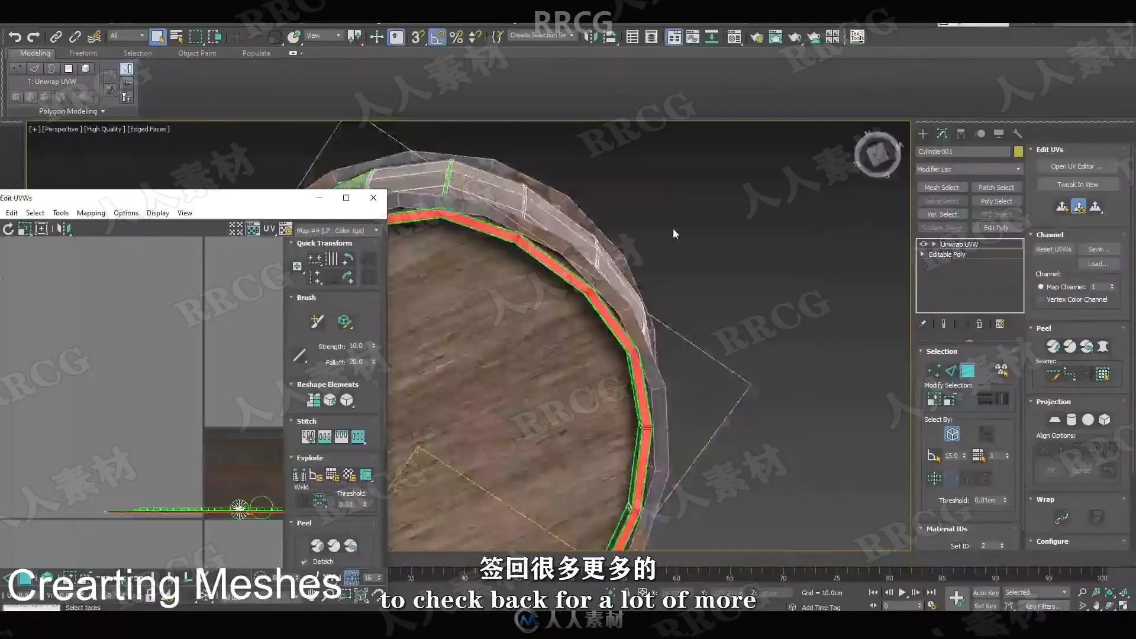Screen dimensions: 1136x639
Task: Click the Reset UVWs button
Action: point(1053,249)
